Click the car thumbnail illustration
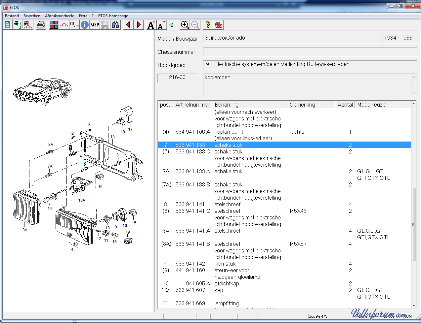Screen dimensions: 421x323 click(x=42, y=91)
